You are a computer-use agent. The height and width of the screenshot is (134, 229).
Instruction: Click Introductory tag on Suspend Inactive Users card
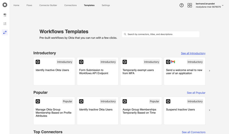195,101
